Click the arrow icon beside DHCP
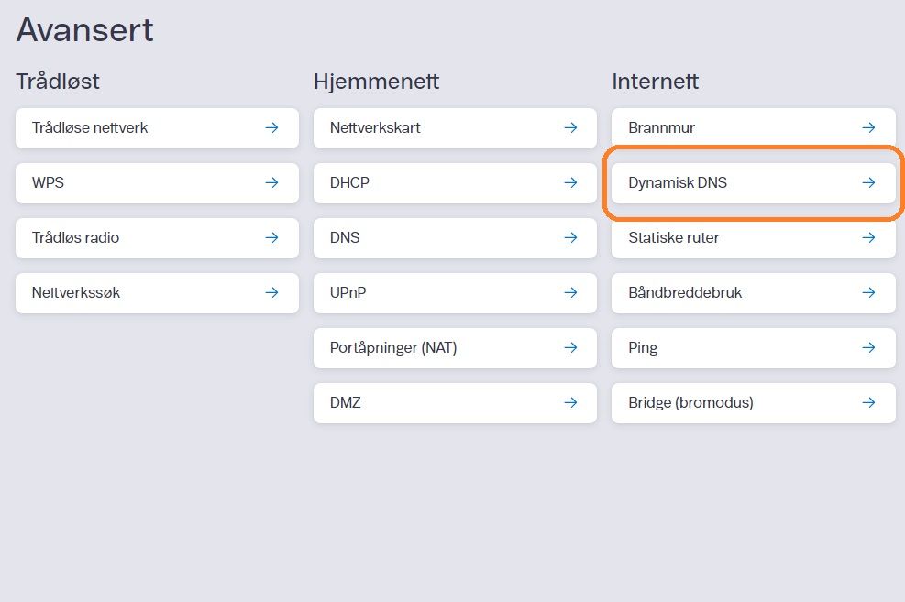 (569, 182)
